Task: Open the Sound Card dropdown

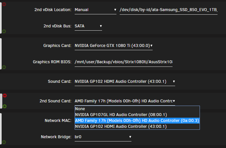Action: pyautogui.click(x=125, y=81)
